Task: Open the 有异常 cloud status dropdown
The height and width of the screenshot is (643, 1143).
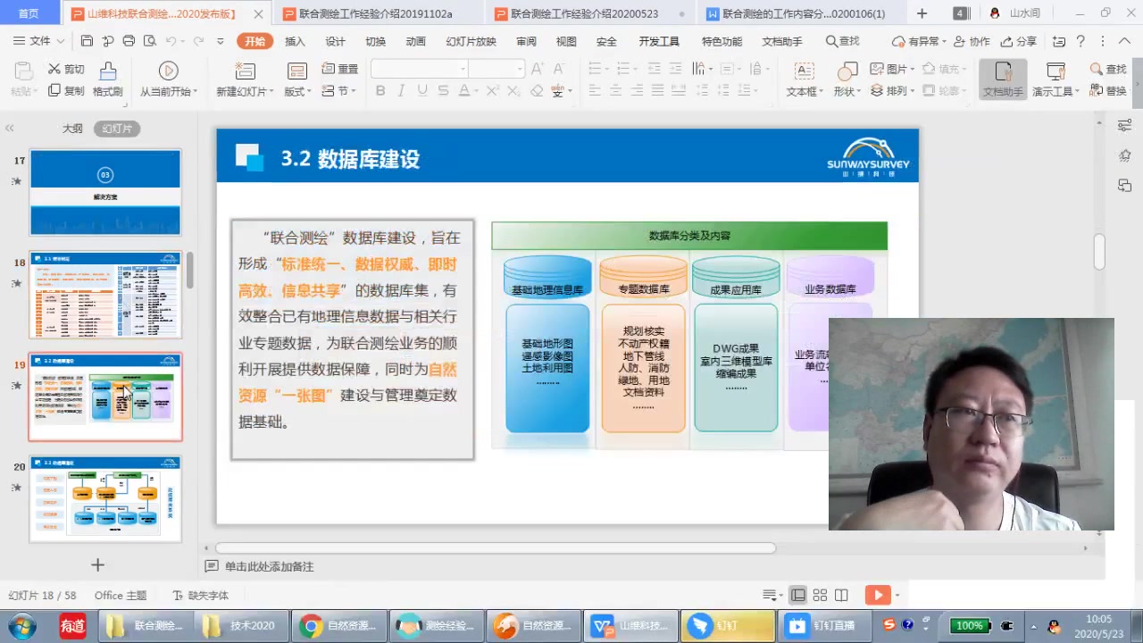Action: point(920,41)
